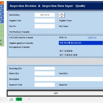Click the Inspector label beside Inspector Code
Image resolution: width=103 pixels, height=103 pixels.
[63, 85]
